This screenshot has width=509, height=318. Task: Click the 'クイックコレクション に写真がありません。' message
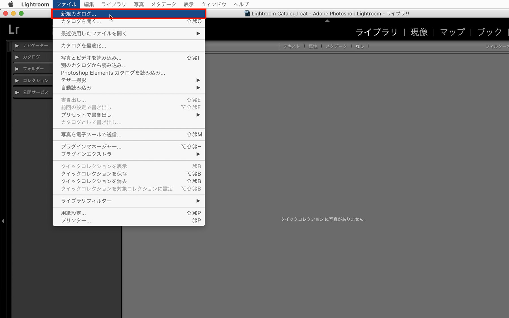tap(323, 219)
